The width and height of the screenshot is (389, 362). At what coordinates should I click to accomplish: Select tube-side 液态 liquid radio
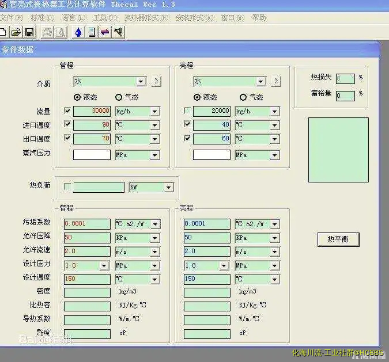pyautogui.click(x=77, y=97)
